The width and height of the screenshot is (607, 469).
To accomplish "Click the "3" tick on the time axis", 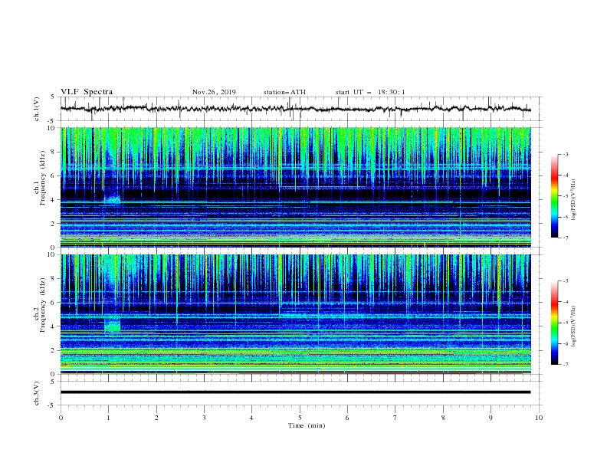I will point(204,418).
